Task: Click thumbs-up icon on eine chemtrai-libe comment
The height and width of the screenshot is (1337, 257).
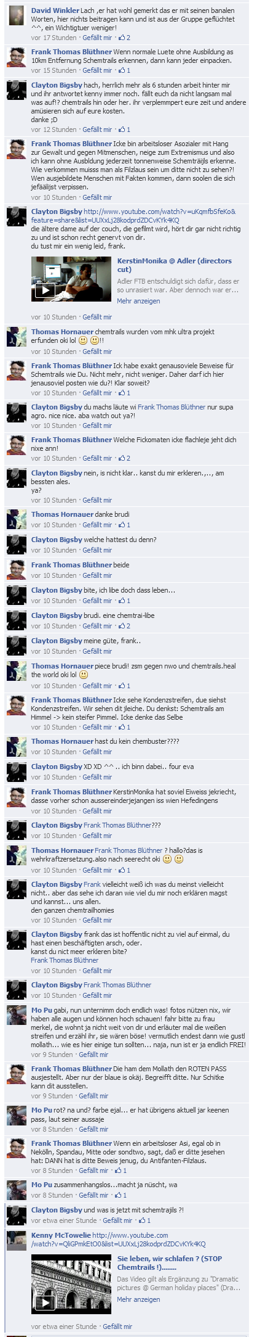Action: [x=122, y=626]
